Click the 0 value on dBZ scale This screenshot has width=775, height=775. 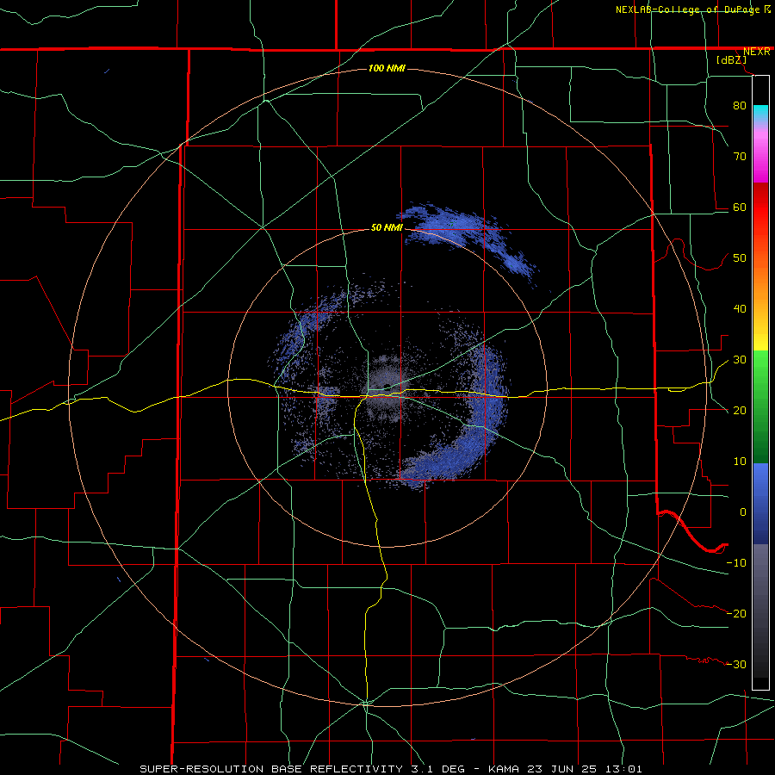(x=743, y=512)
